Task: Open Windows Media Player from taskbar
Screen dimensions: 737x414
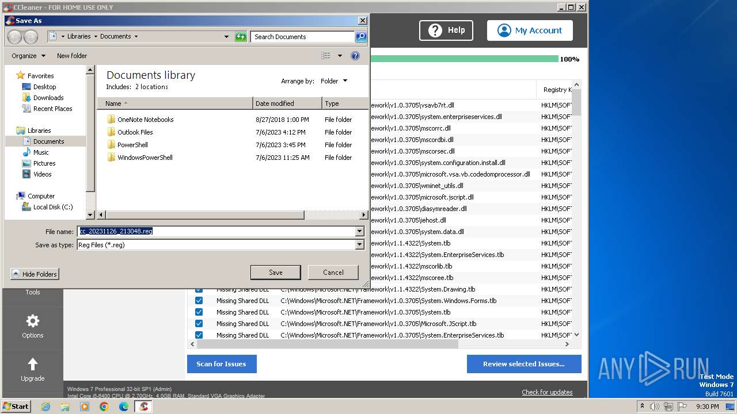Action: 85,407
